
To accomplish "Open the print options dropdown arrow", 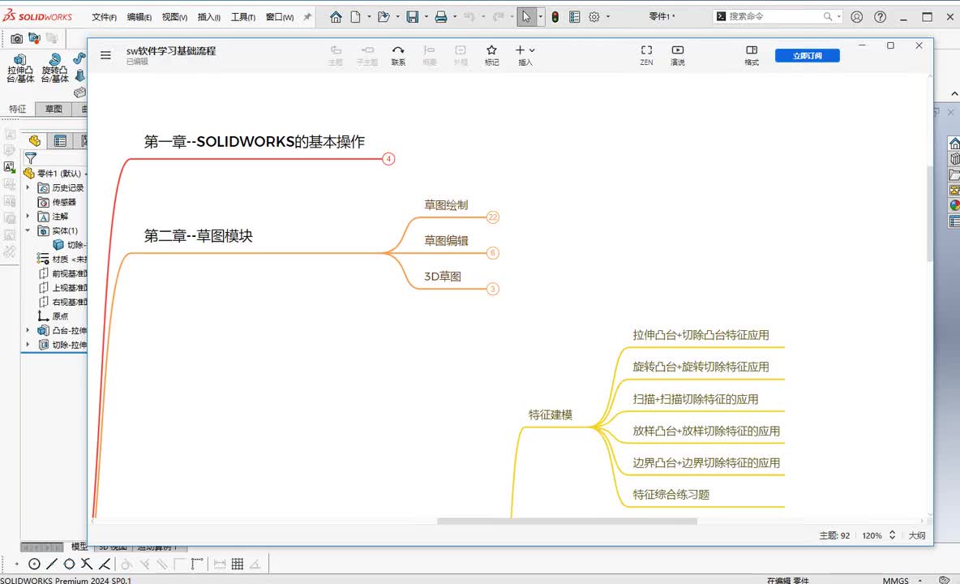I will 454,16.
